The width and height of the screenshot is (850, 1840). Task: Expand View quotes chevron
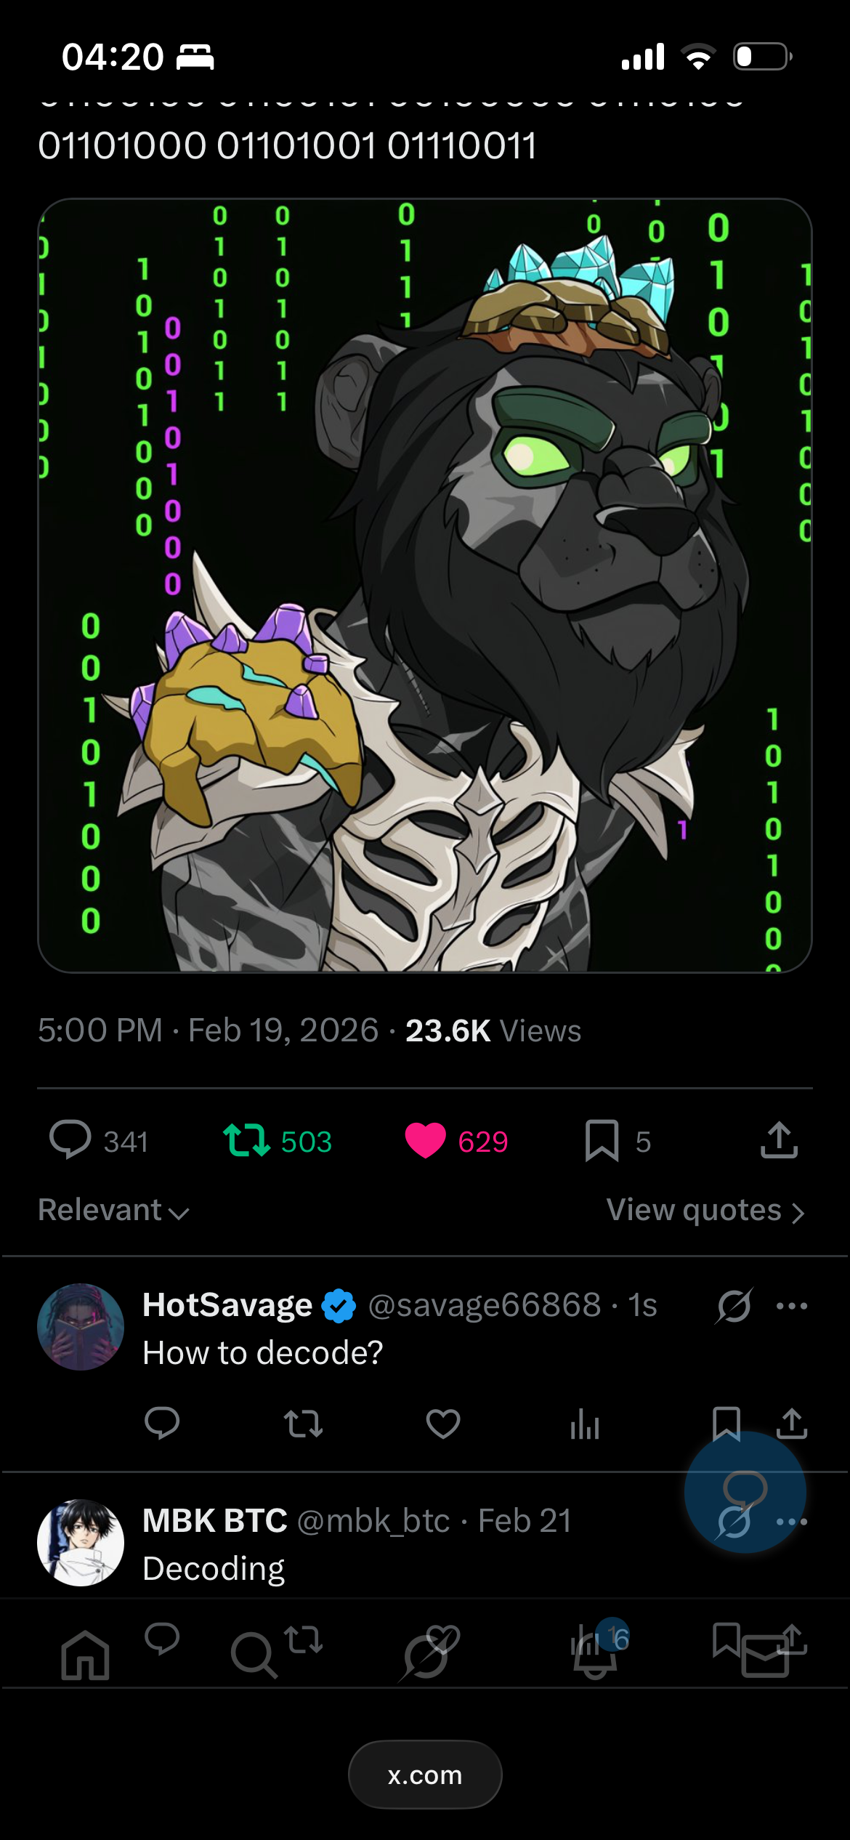coord(798,1212)
